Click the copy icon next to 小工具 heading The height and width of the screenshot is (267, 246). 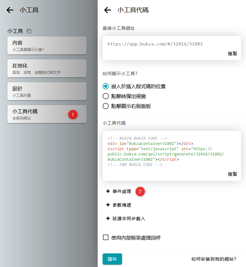tap(29, 31)
